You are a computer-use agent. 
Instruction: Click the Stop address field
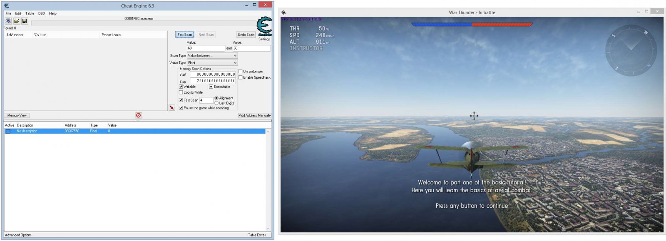tap(213, 81)
